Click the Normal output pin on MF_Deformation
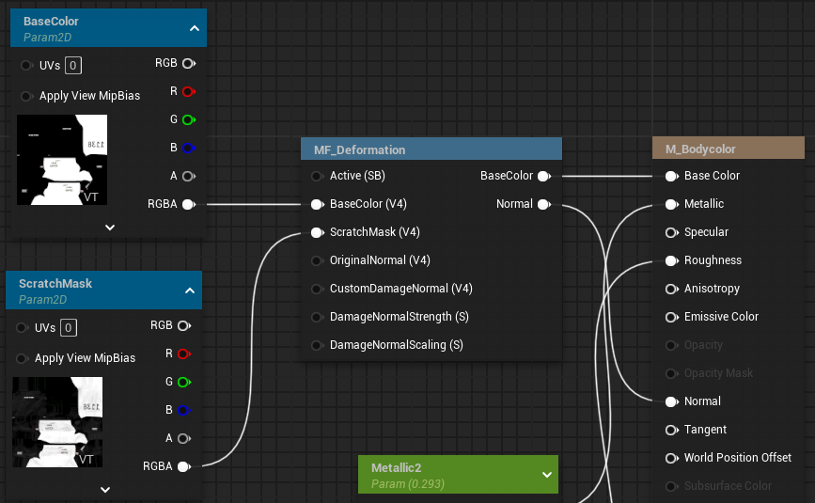This screenshot has width=815, height=503. click(543, 204)
